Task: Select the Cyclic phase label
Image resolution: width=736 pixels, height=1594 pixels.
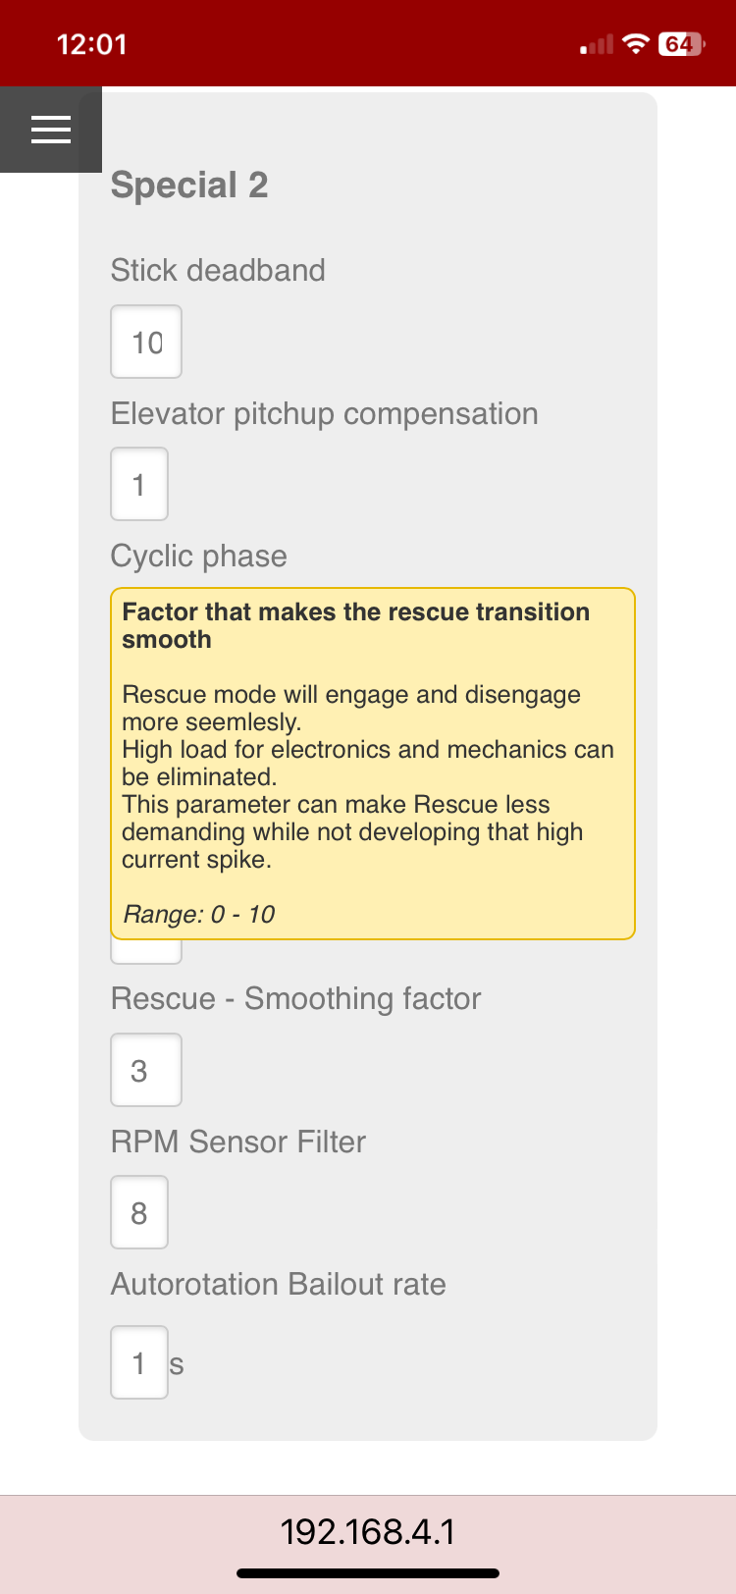Action: click(199, 557)
